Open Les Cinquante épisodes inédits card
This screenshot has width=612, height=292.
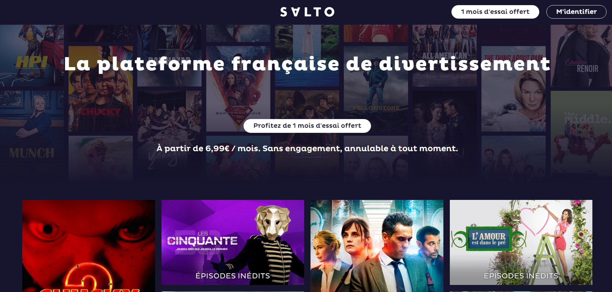point(233,242)
